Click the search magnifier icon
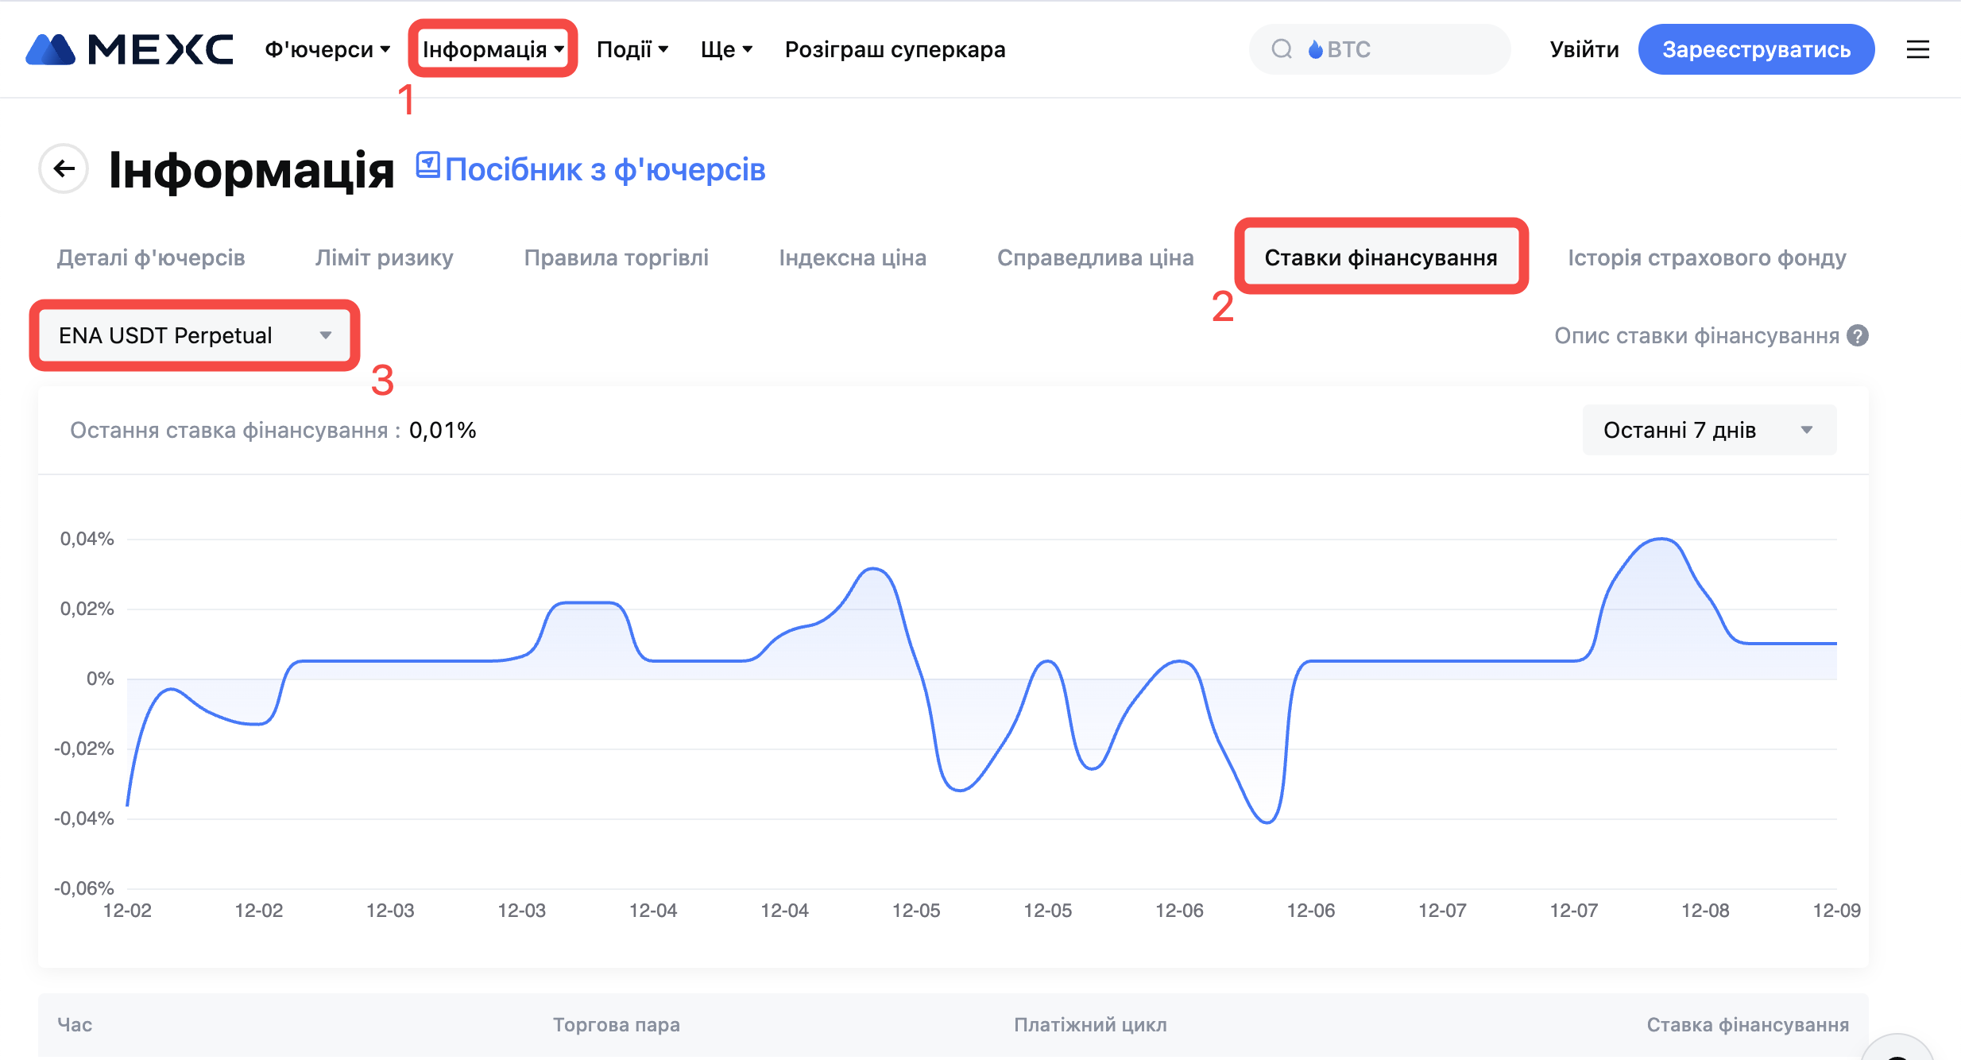Image resolution: width=1961 pixels, height=1060 pixels. pyautogui.click(x=1281, y=49)
